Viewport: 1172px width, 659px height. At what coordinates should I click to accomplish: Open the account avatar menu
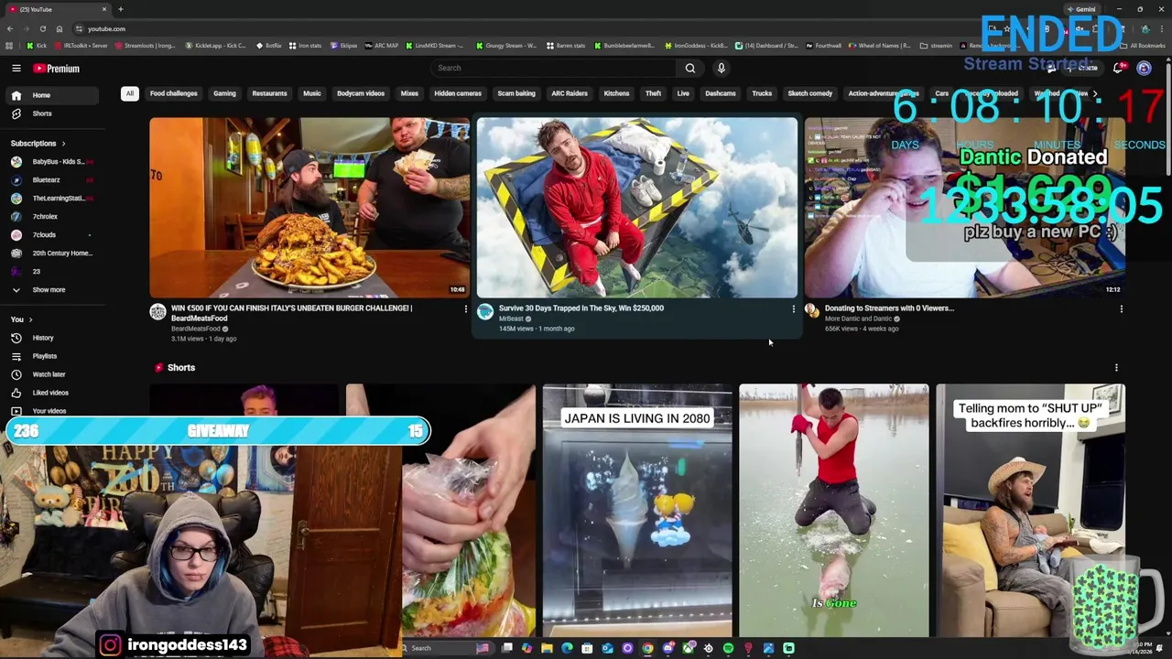click(x=1144, y=68)
